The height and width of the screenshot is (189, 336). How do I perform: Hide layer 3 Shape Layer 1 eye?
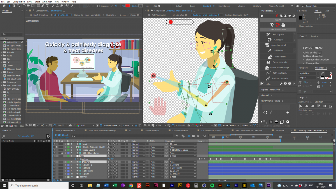pos(55,150)
